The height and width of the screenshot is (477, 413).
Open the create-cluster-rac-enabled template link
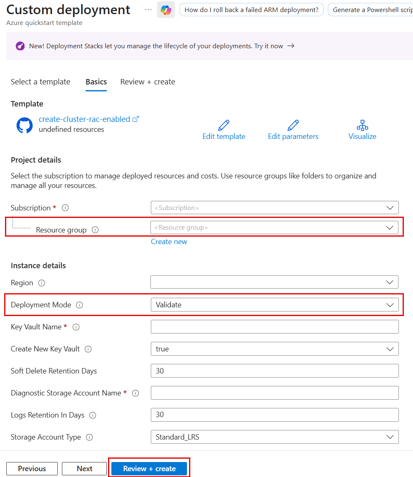point(85,119)
